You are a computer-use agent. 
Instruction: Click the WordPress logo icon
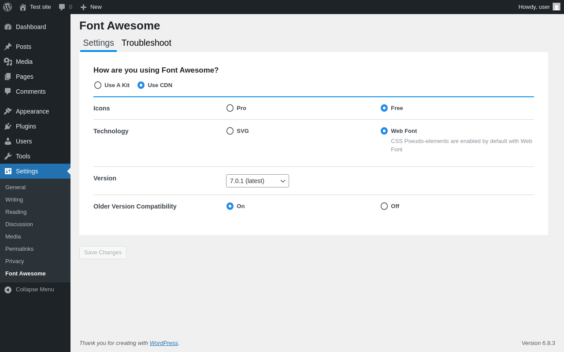click(x=7, y=7)
